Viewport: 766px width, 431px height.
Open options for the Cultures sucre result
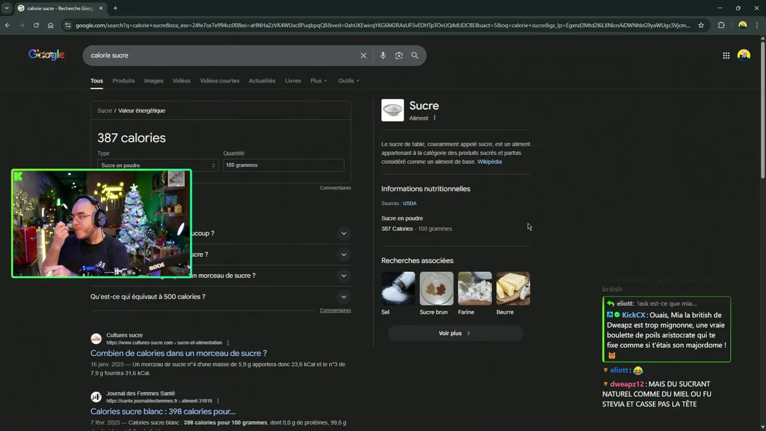(228, 343)
